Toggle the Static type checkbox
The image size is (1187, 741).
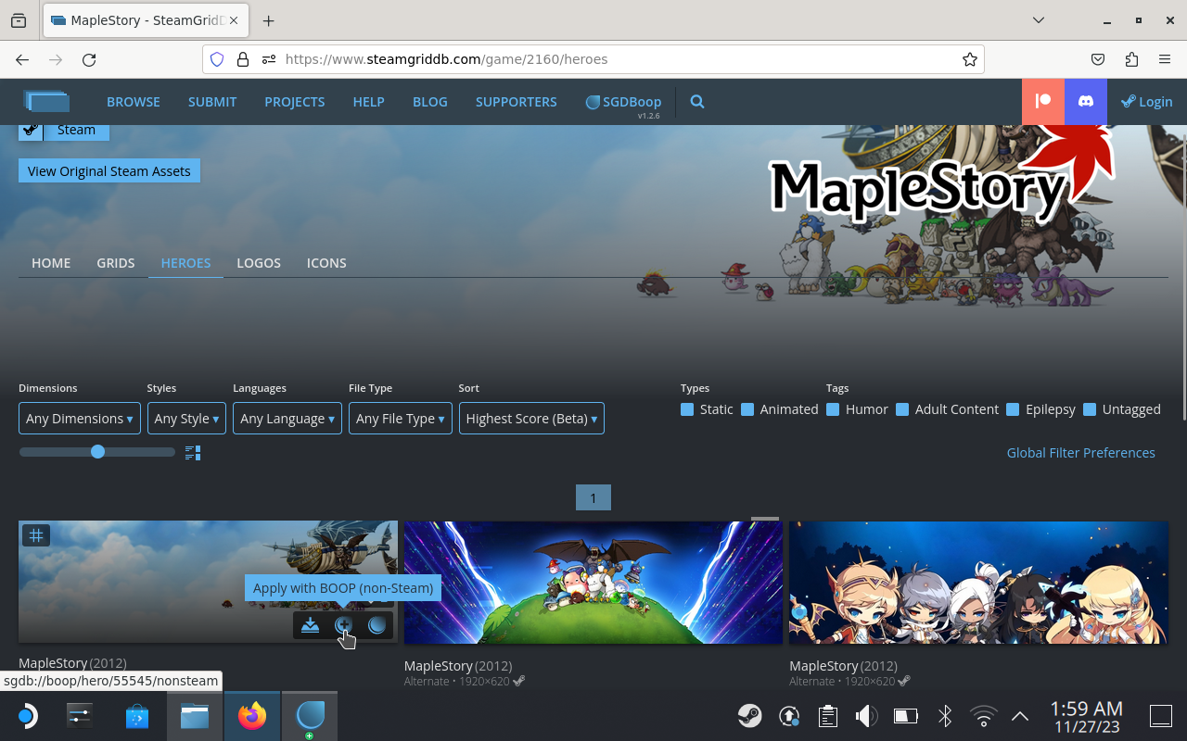tap(687, 409)
